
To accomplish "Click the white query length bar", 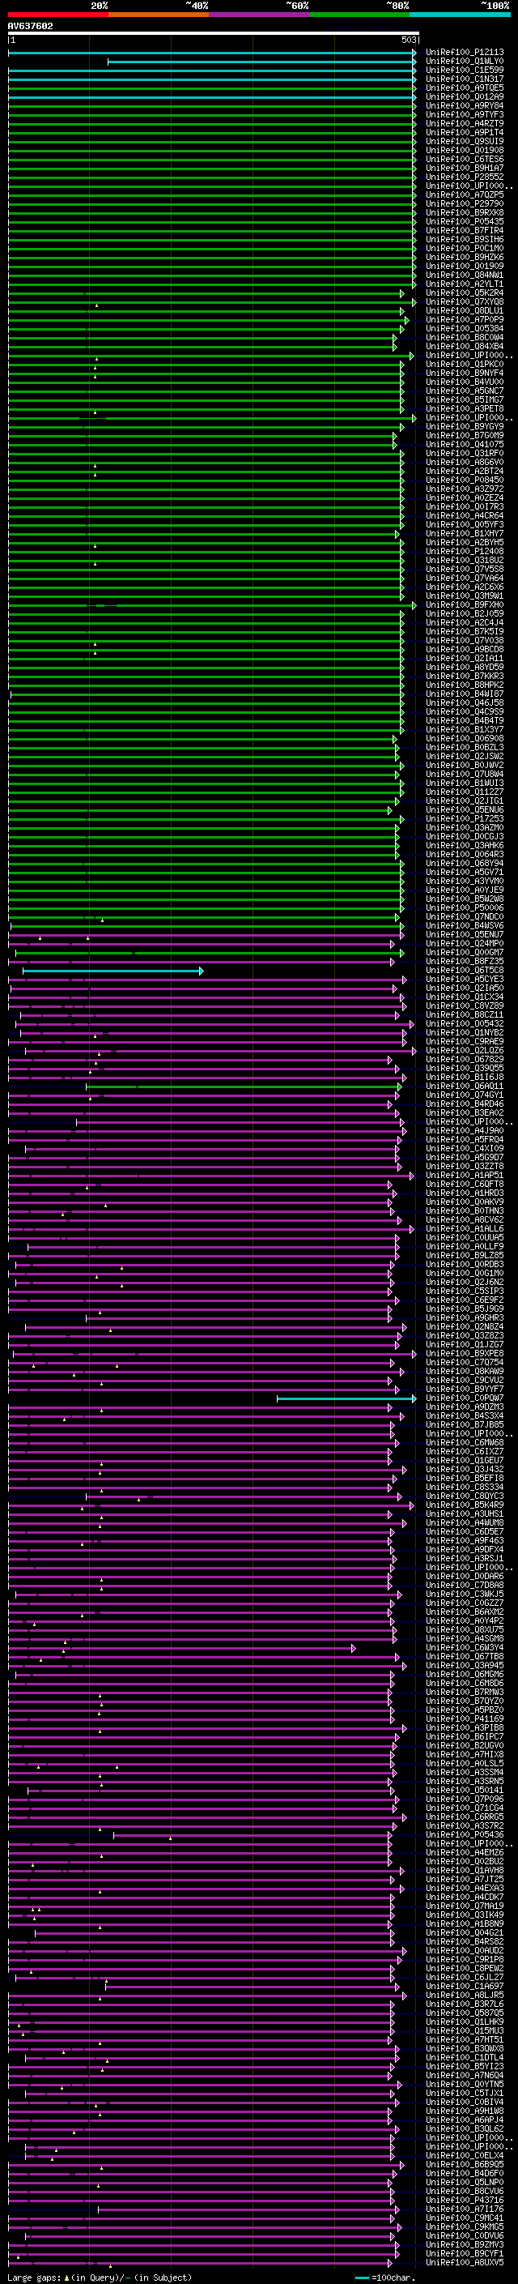I will click(x=214, y=34).
